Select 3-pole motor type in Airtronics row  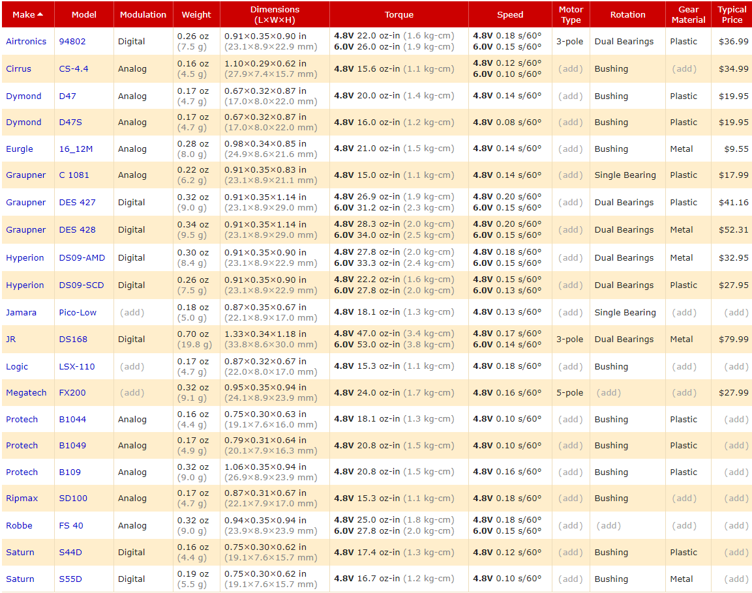[570, 41]
